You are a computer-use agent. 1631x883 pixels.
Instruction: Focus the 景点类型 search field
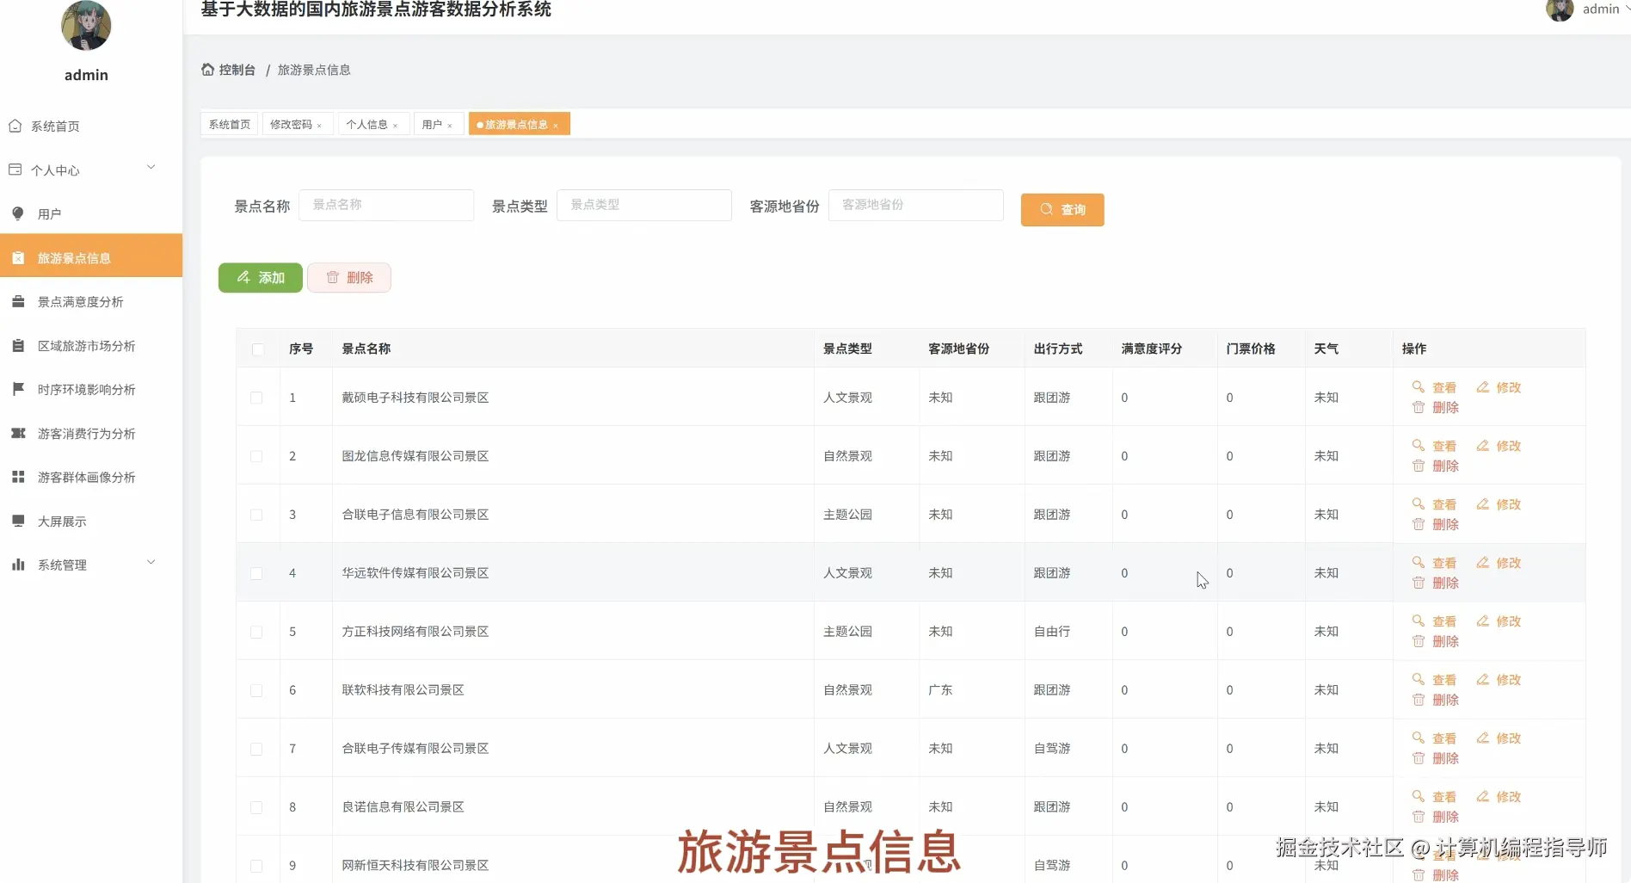coord(644,205)
